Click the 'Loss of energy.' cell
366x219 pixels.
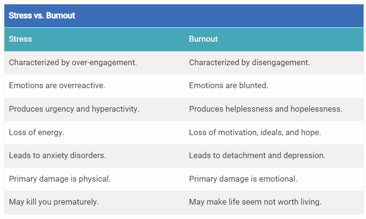[37, 132]
